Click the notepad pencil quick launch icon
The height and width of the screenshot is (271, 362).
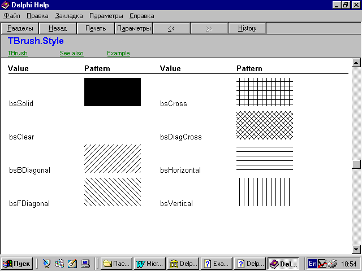pyautogui.click(x=72, y=264)
